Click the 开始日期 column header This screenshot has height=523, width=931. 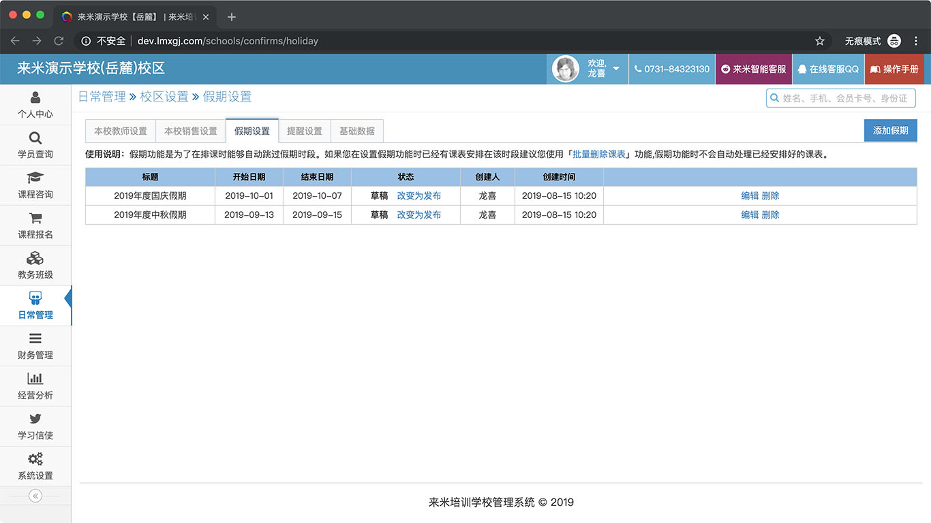(249, 177)
